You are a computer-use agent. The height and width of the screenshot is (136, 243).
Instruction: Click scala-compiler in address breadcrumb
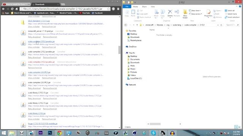[190, 25]
